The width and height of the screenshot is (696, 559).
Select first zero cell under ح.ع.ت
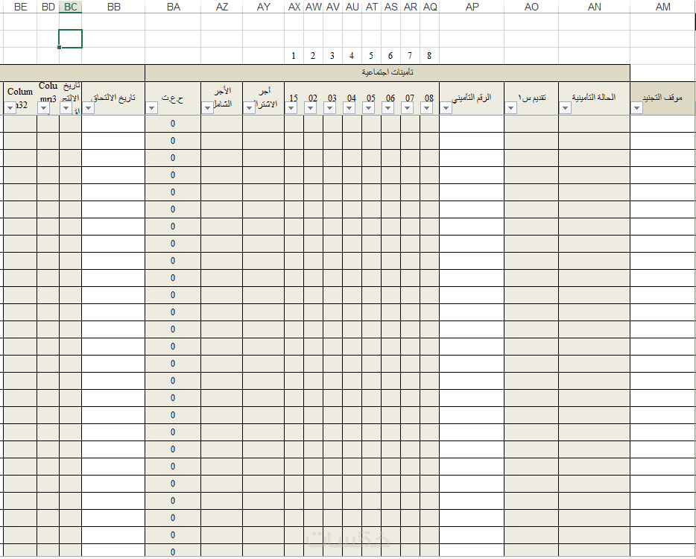[x=173, y=124]
